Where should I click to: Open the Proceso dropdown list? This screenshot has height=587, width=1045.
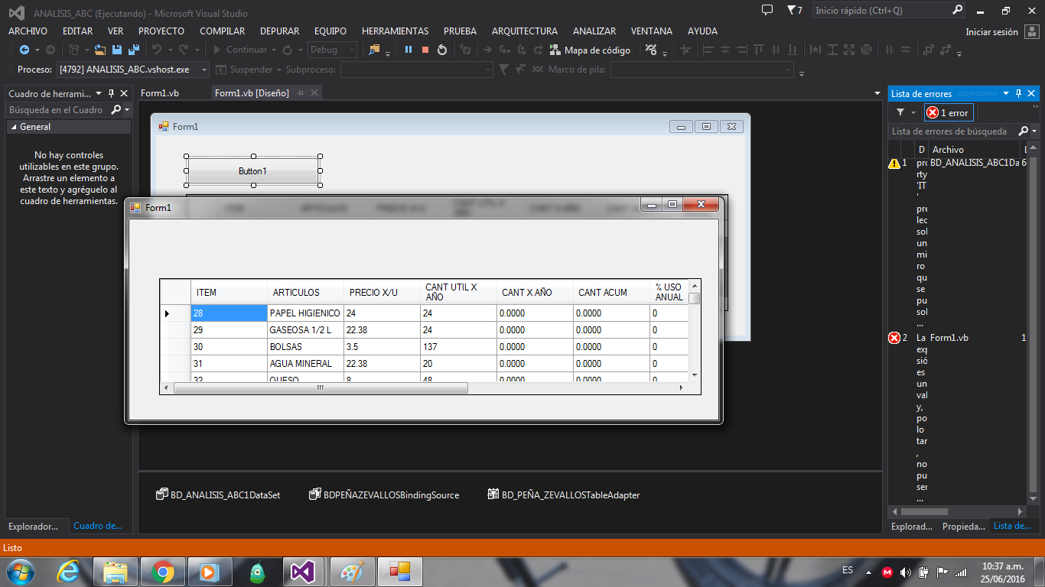(x=204, y=70)
